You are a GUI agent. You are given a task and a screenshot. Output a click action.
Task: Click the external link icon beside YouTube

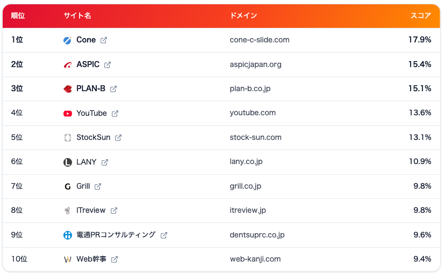[114, 114]
